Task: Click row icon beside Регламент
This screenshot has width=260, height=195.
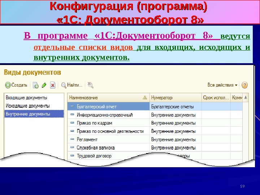Action: [72, 139]
